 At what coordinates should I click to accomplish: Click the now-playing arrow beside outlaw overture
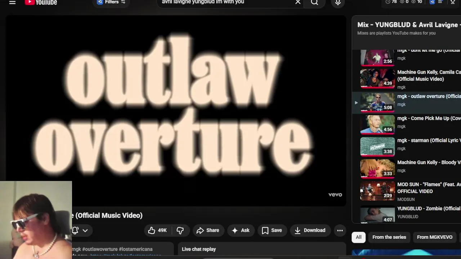356,103
